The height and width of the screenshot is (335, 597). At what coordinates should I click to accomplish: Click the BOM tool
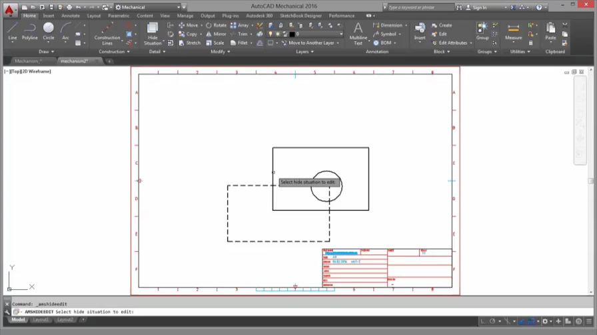click(382, 43)
